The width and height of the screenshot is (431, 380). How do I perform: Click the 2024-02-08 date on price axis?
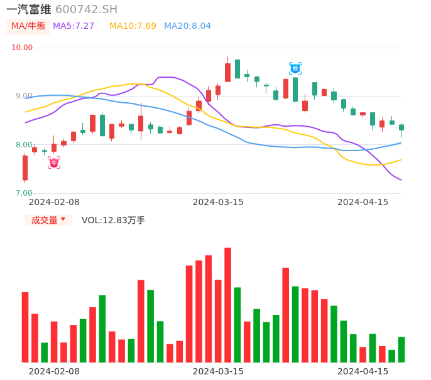point(54,202)
